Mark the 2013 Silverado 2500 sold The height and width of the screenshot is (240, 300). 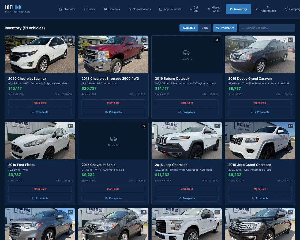point(113,103)
